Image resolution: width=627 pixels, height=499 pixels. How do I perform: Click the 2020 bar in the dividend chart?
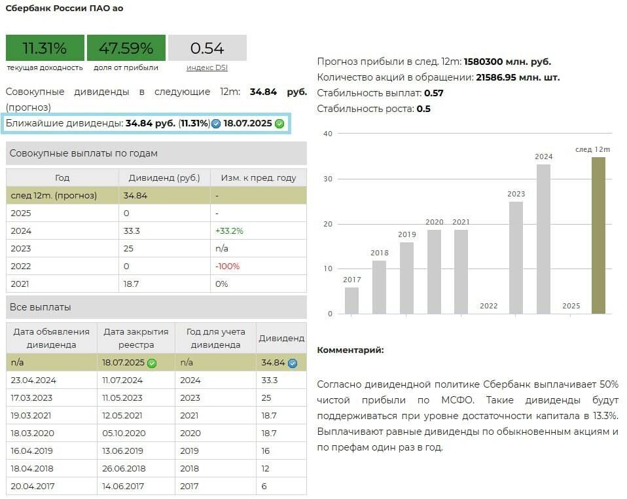click(x=434, y=271)
